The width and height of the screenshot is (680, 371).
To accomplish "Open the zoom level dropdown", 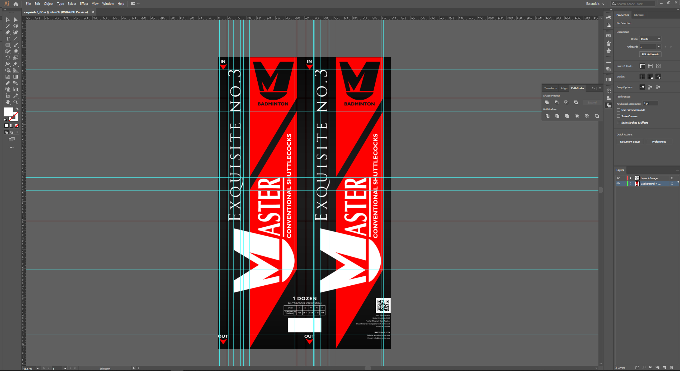I will point(38,368).
